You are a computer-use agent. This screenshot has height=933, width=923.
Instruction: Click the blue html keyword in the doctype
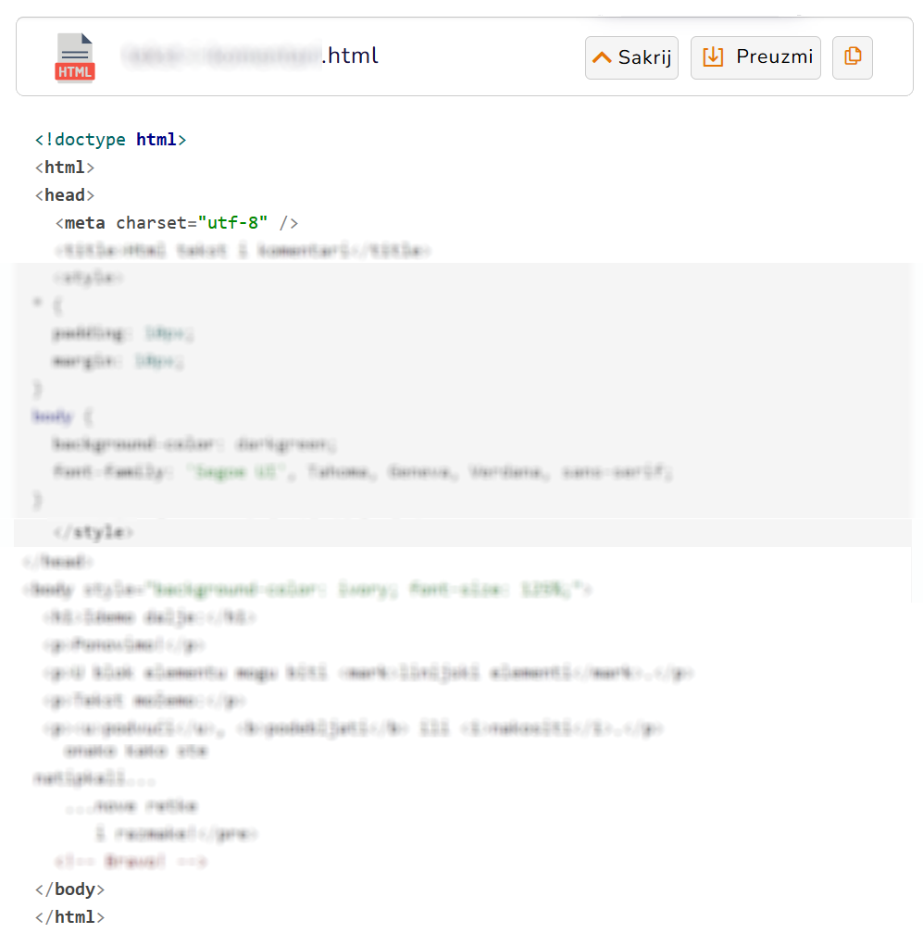(156, 139)
